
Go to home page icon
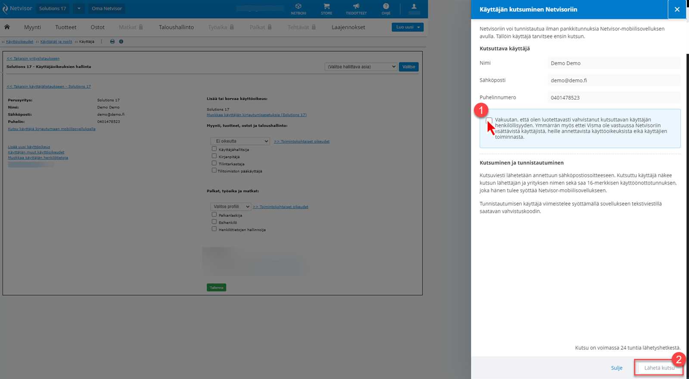point(7,27)
